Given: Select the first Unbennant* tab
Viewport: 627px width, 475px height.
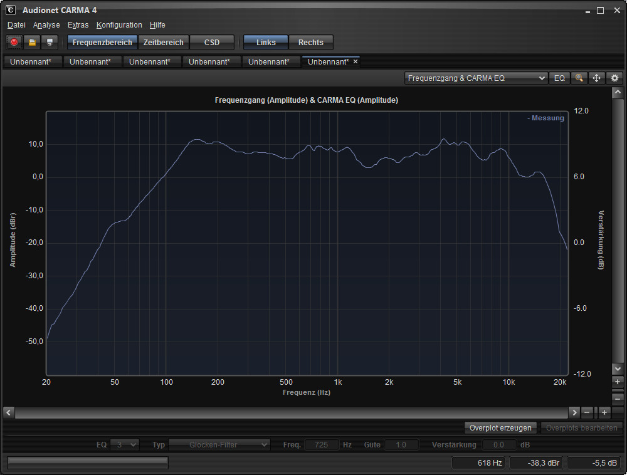Looking at the screenshot, I should [31, 61].
